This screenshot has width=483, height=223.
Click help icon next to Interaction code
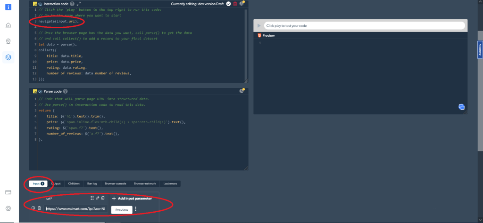point(72,4)
